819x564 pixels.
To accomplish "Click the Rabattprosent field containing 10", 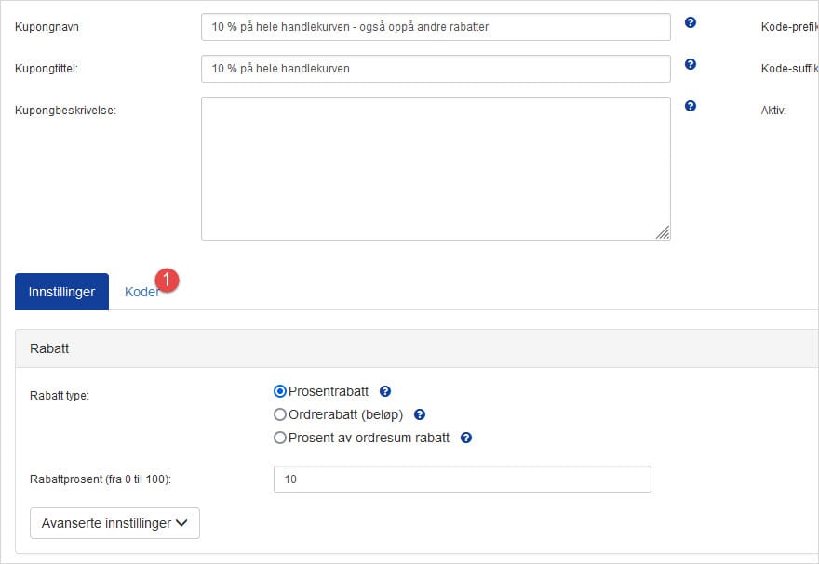I will [462, 479].
